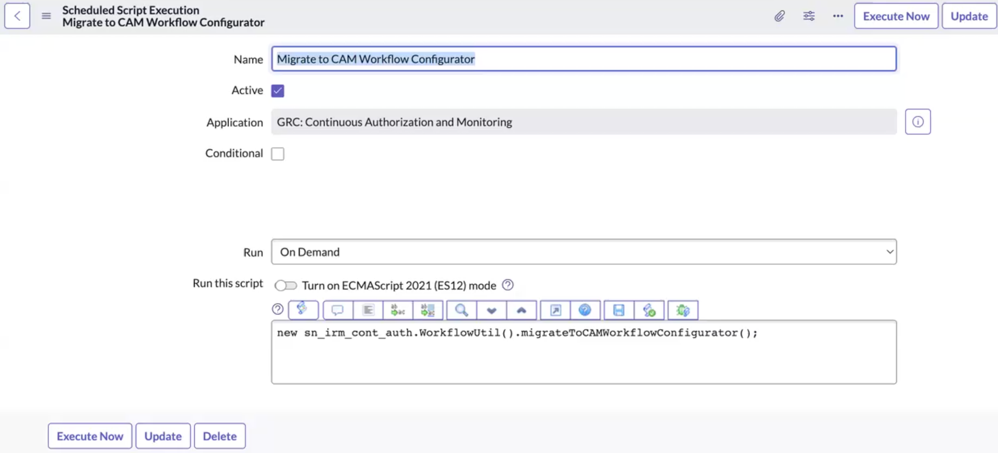Image resolution: width=998 pixels, height=453 pixels.
Task: Find next with down chevron icon
Action: coord(491,310)
